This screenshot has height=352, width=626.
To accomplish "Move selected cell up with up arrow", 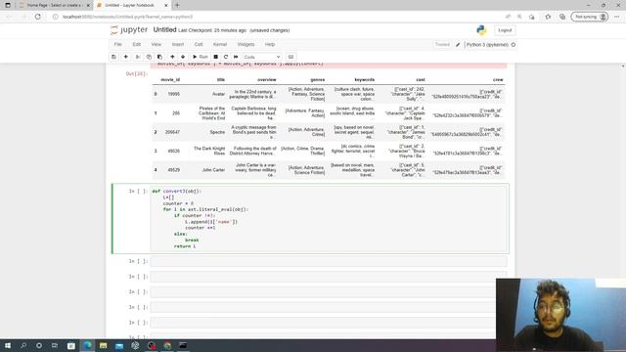I will (x=172, y=57).
